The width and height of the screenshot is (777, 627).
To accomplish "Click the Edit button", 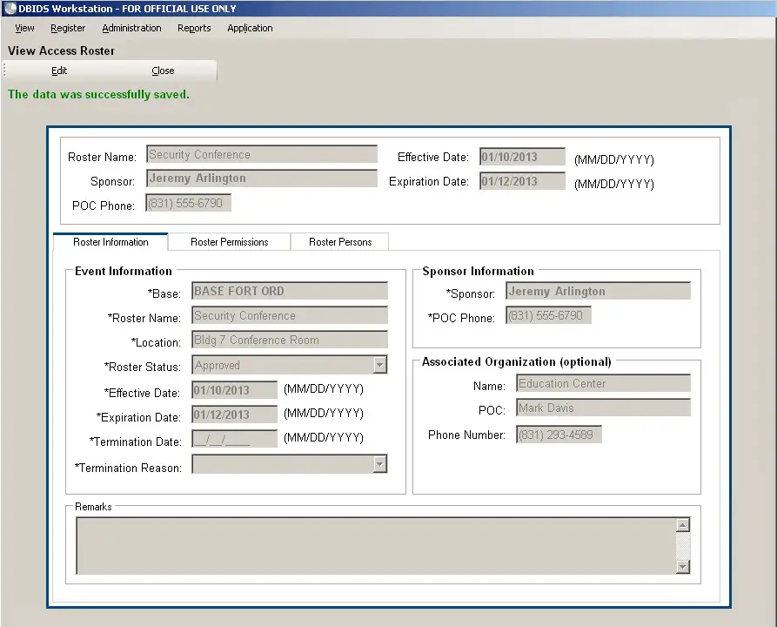I will (x=58, y=71).
